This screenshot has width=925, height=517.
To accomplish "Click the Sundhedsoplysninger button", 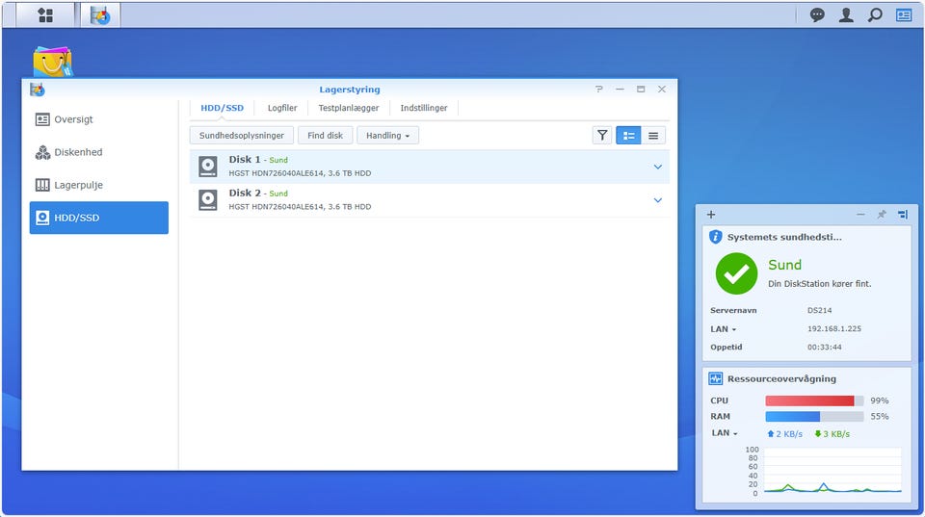I will point(241,136).
